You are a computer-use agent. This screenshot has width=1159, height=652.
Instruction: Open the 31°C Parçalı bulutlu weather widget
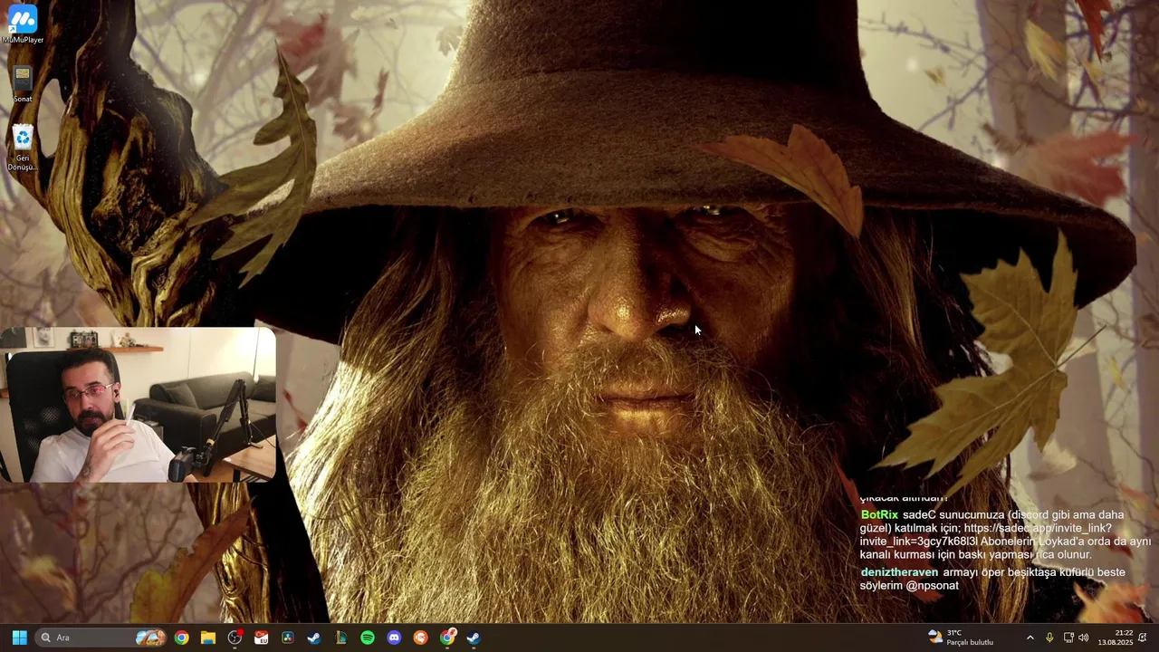coord(962,638)
